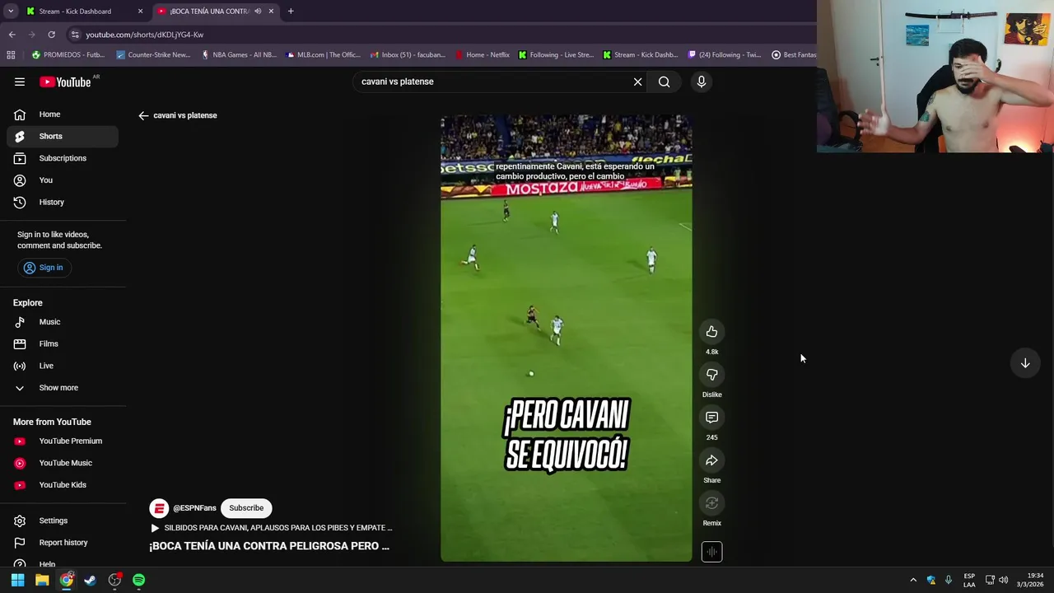Mute the YouTube tab via speaker icon
The height and width of the screenshot is (593, 1054).
tap(258, 12)
